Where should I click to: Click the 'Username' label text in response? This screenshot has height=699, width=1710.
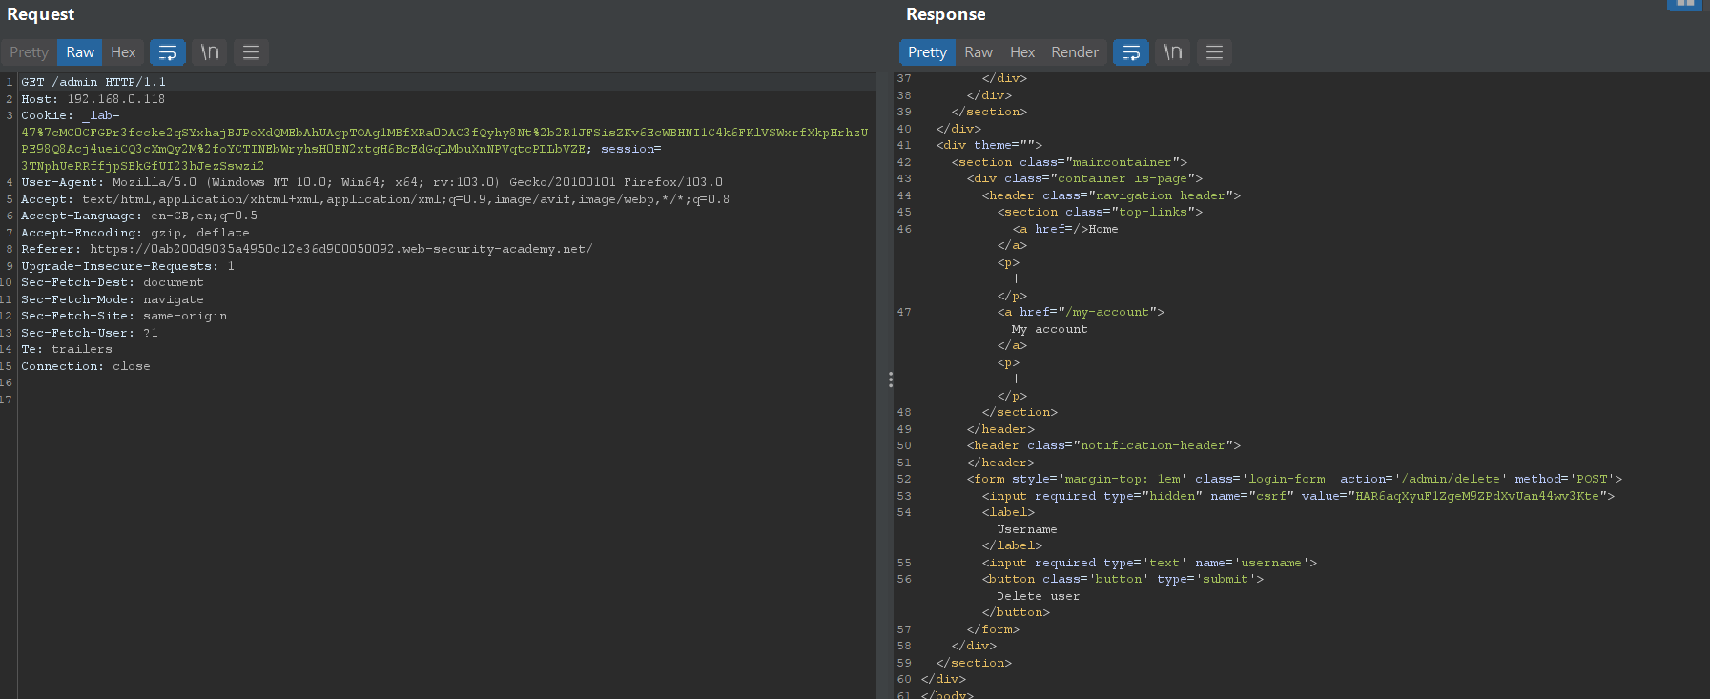click(1027, 529)
